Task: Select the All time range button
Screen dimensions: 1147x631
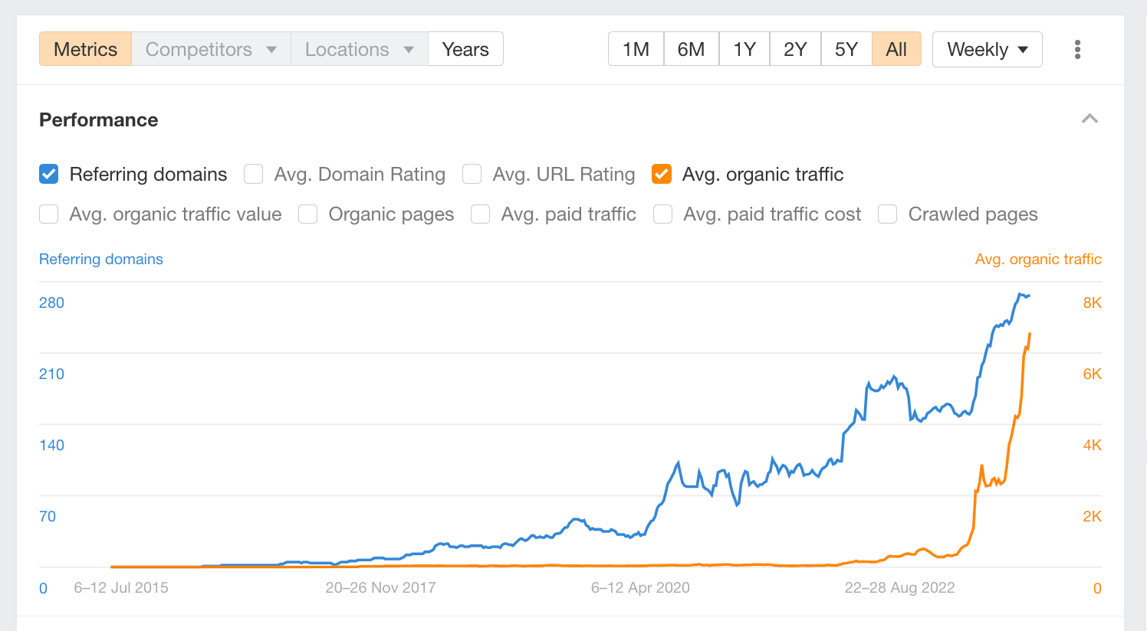Action: coord(896,49)
